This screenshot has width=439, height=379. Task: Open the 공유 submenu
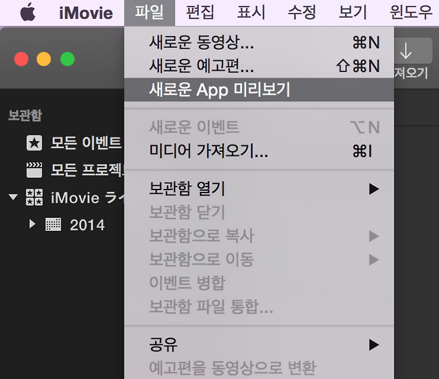click(x=259, y=345)
